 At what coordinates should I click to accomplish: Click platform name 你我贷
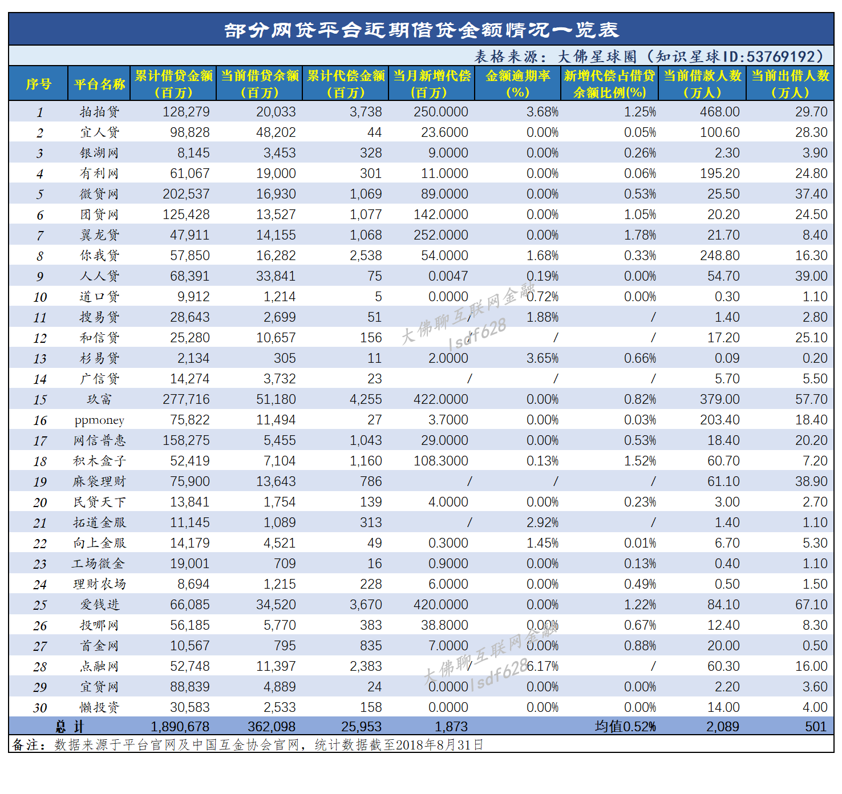click(x=99, y=256)
